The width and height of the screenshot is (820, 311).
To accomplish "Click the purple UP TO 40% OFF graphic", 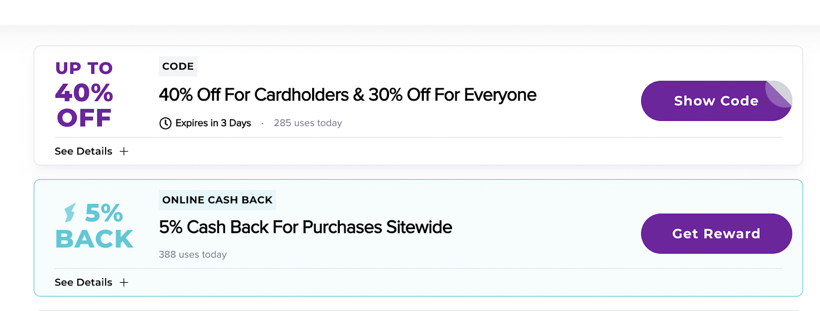I will (x=84, y=94).
